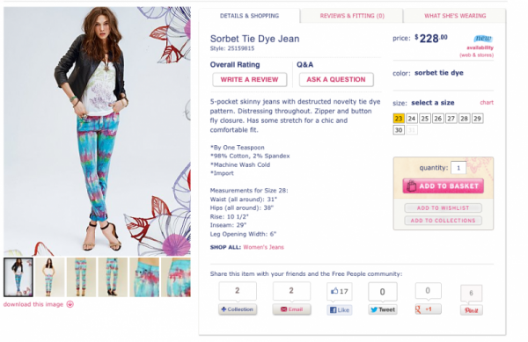Share the item via the Email button
This screenshot has width=528, height=342.
point(291,309)
